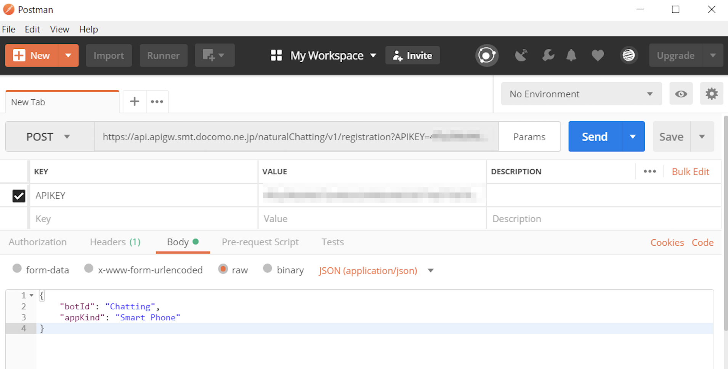Open notifications bell icon
Viewport: 728px width, 369px height.
point(571,56)
